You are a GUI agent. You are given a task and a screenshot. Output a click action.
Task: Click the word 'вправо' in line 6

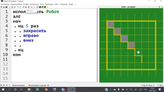tap(31, 36)
